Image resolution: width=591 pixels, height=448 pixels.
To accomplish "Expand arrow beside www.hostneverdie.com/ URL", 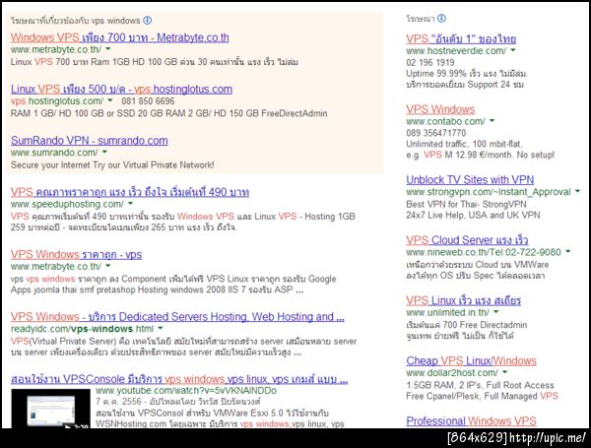I will [512, 50].
